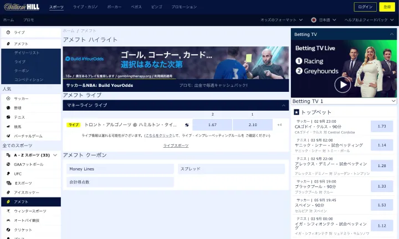This screenshot has height=239, width=399.
Task: Go to プロモ in the secondary nav
Action: 28,20
